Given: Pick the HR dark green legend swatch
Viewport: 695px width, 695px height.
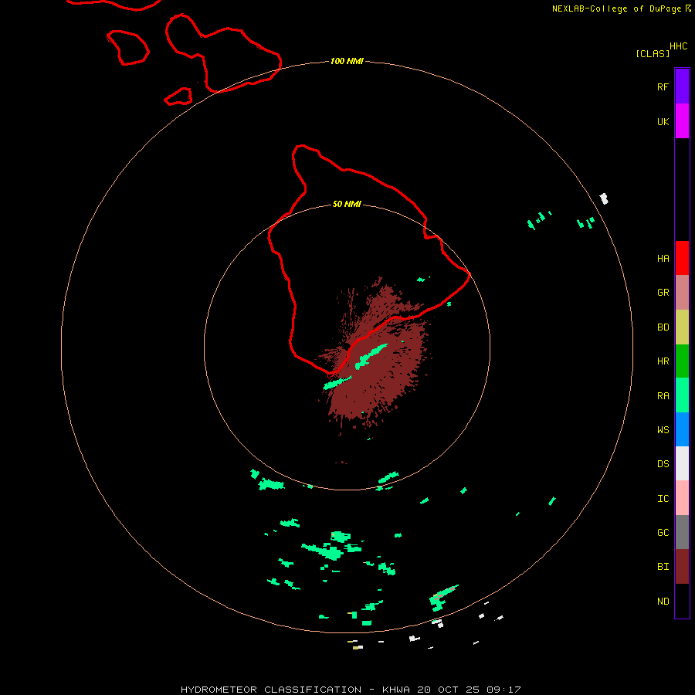Looking at the screenshot, I should click(x=682, y=361).
